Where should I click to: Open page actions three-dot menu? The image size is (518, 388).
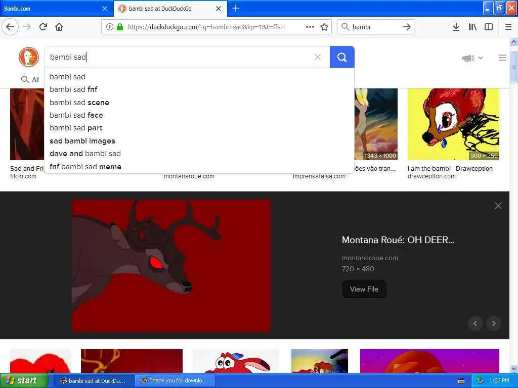pyautogui.click(x=310, y=27)
